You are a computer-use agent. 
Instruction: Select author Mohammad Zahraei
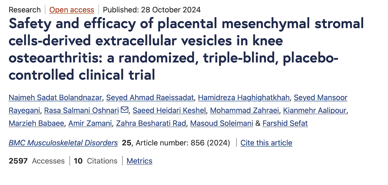tap(244, 111)
